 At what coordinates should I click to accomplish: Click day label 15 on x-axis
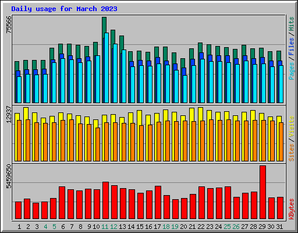click(x=140, y=227)
